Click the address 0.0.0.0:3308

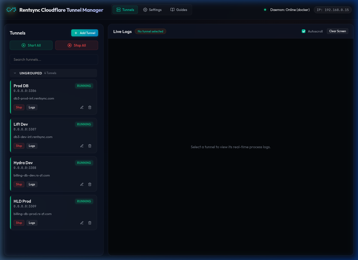[x=25, y=168]
